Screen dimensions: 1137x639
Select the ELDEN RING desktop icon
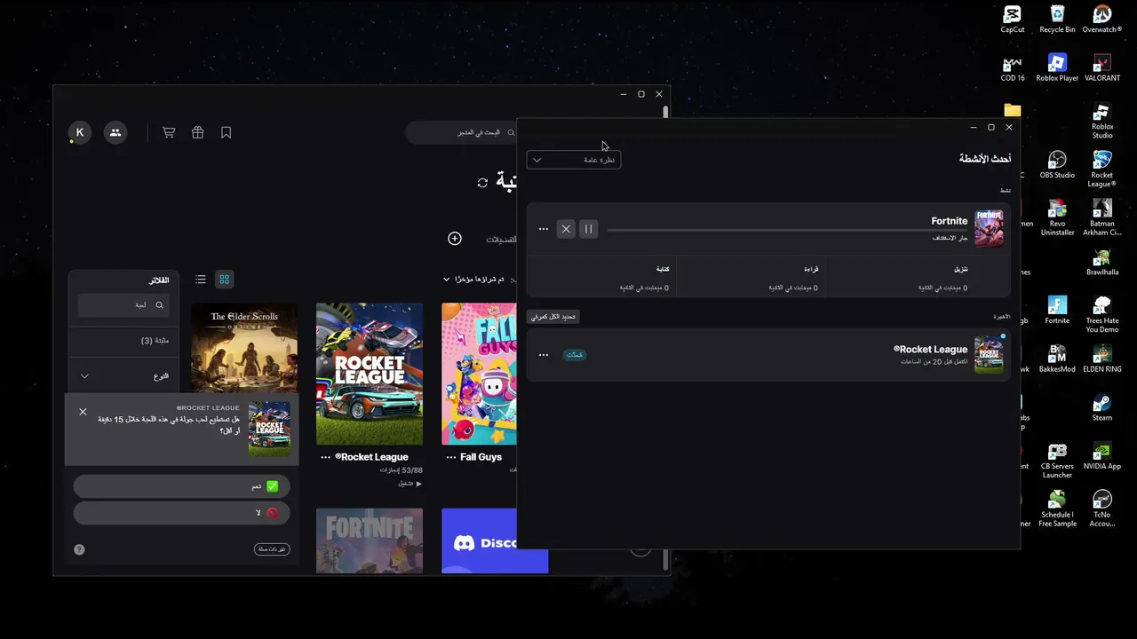pos(1102,359)
